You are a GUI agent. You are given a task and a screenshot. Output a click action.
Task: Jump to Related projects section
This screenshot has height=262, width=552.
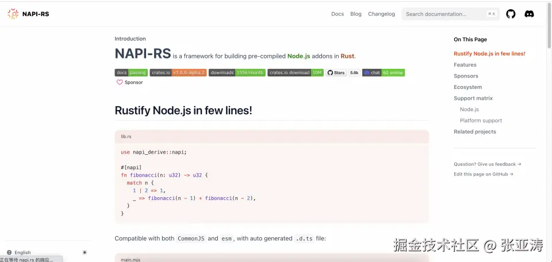click(475, 132)
